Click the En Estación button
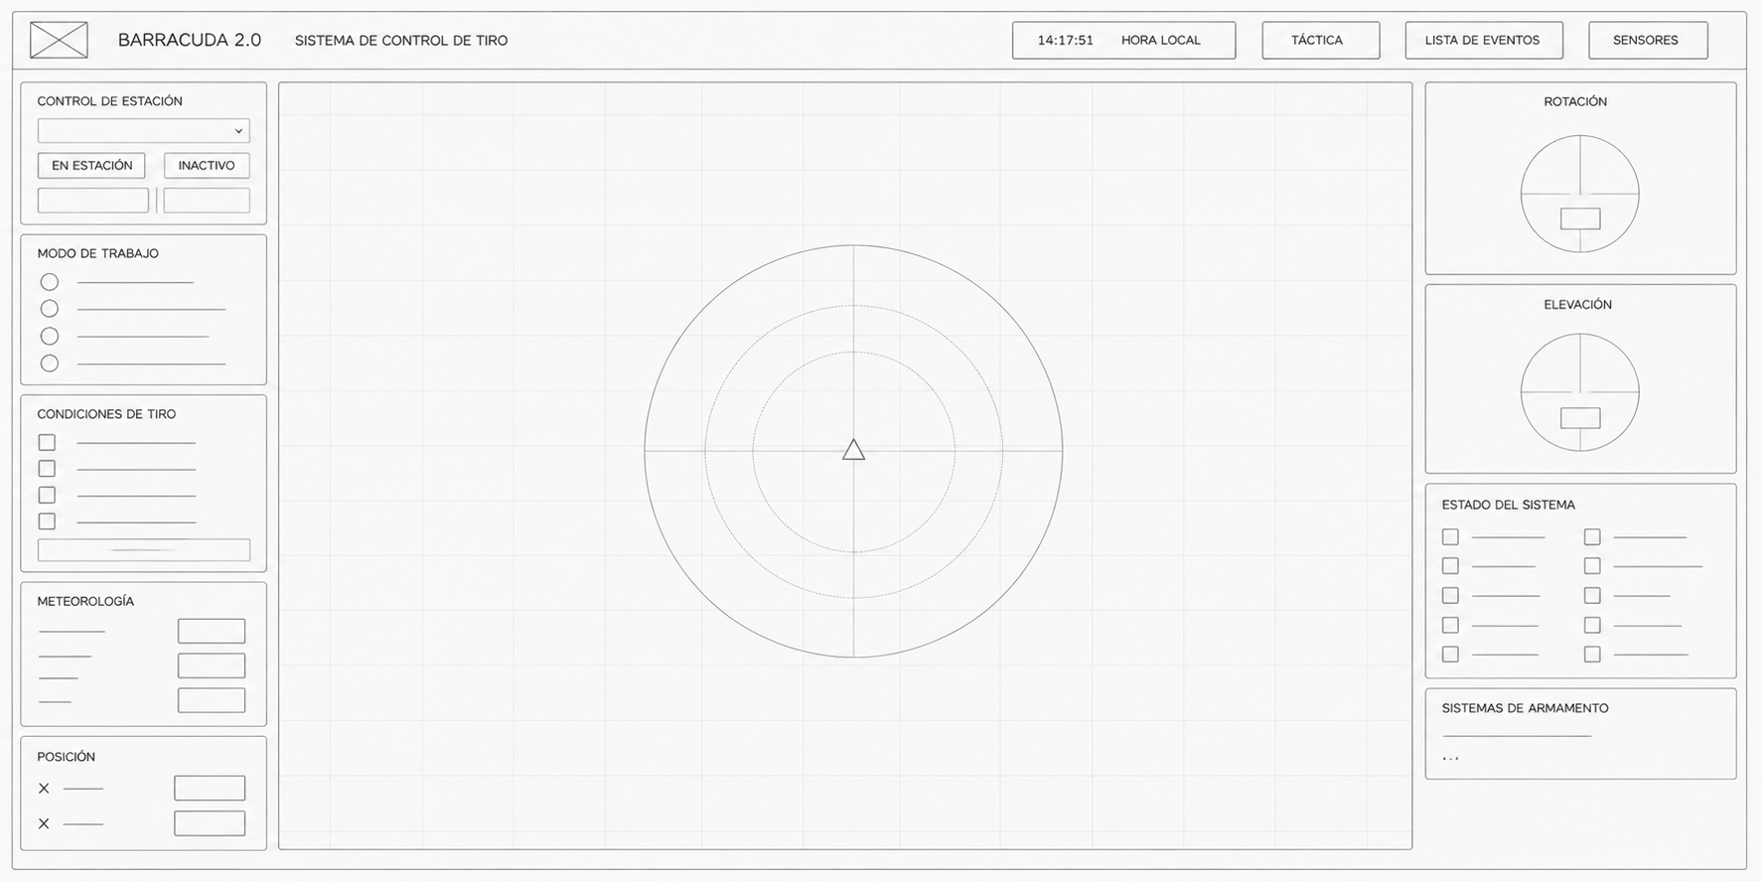 point(91,166)
